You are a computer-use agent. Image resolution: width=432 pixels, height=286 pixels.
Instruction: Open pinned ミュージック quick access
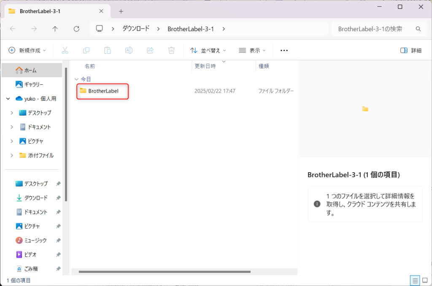31,241
